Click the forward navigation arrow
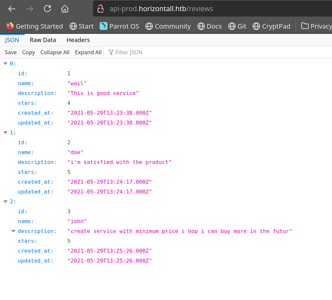The width and height of the screenshot is (332, 300). (x=30, y=9)
